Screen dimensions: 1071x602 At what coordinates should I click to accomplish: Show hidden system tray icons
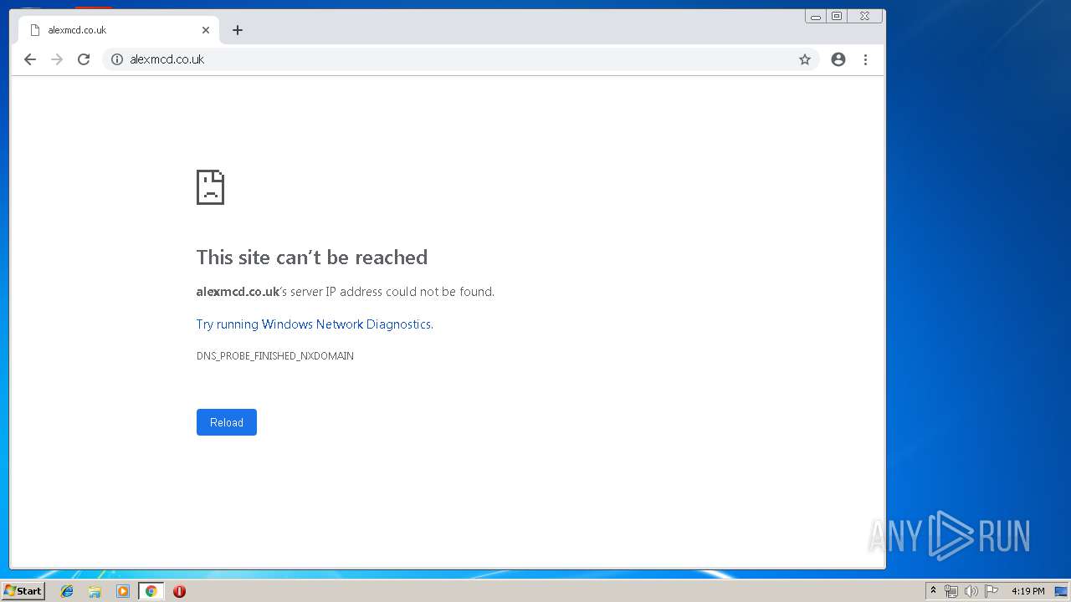(x=933, y=591)
